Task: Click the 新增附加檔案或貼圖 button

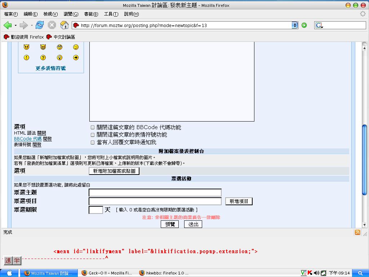Action: (x=114, y=171)
